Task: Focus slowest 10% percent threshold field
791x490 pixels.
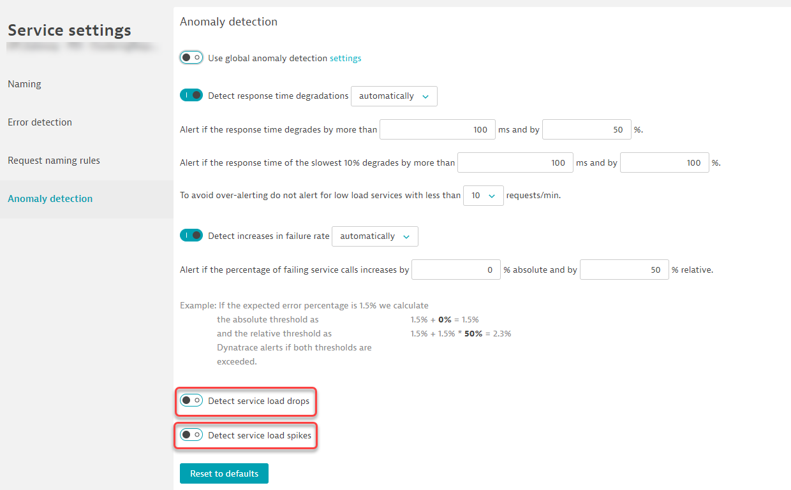Action: [x=664, y=162]
